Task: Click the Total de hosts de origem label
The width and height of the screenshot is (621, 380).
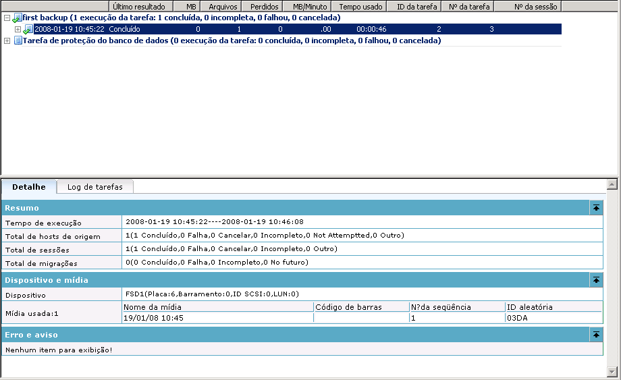Action: tap(53, 236)
